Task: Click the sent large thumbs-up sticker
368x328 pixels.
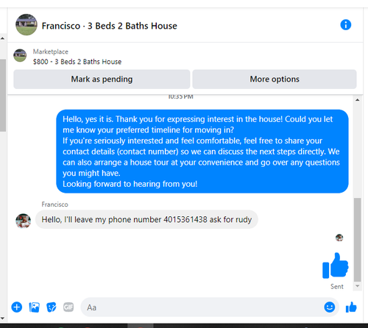Action: (336, 265)
